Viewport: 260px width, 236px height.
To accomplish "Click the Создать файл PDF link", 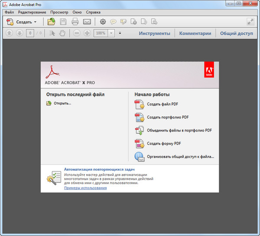I will [162, 104].
